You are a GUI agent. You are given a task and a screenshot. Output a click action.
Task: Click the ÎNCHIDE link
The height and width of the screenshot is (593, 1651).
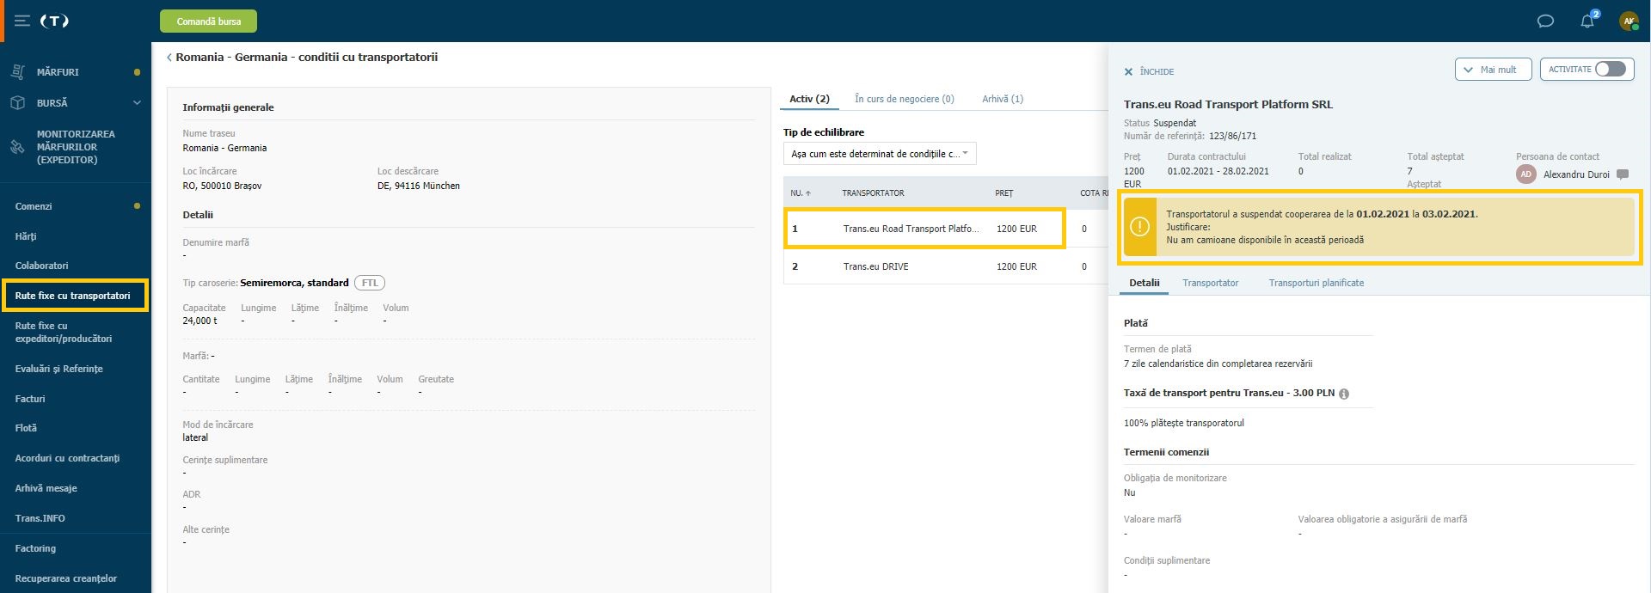(x=1157, y=72)
